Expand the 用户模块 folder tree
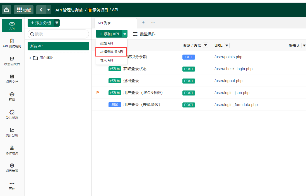 tap(30, 58)
